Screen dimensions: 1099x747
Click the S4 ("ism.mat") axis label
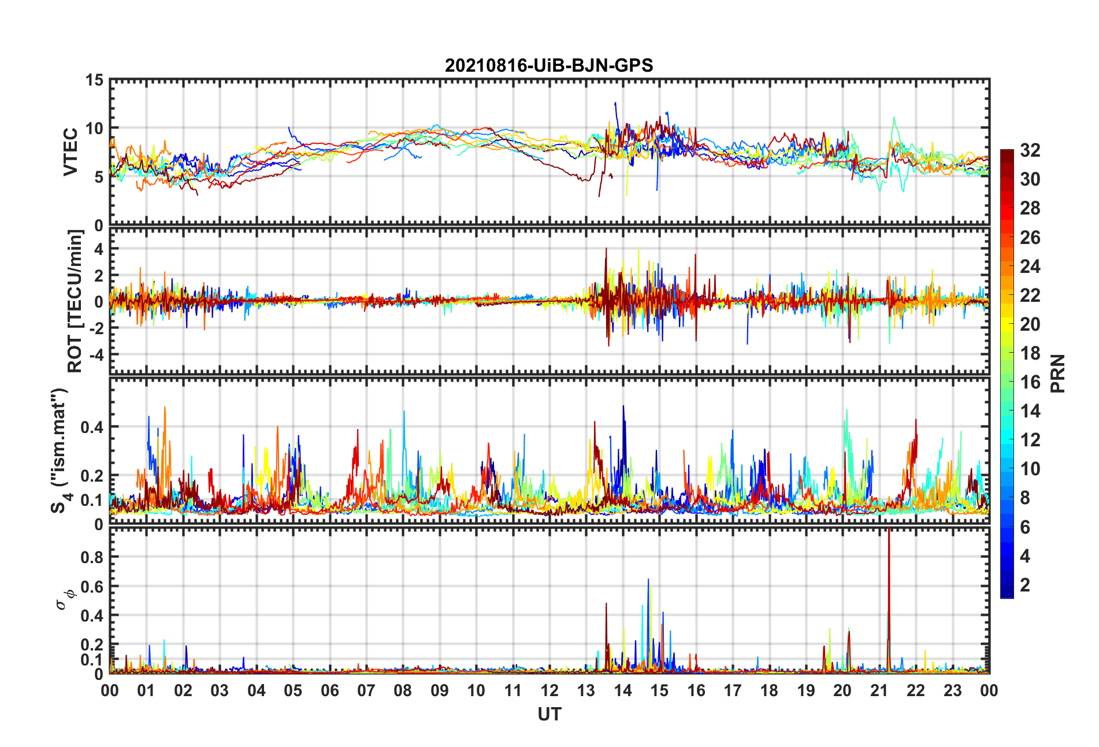[x=60, y=450]
